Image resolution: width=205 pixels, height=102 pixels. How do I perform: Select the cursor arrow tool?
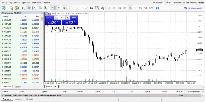click(x=64, y=8)
